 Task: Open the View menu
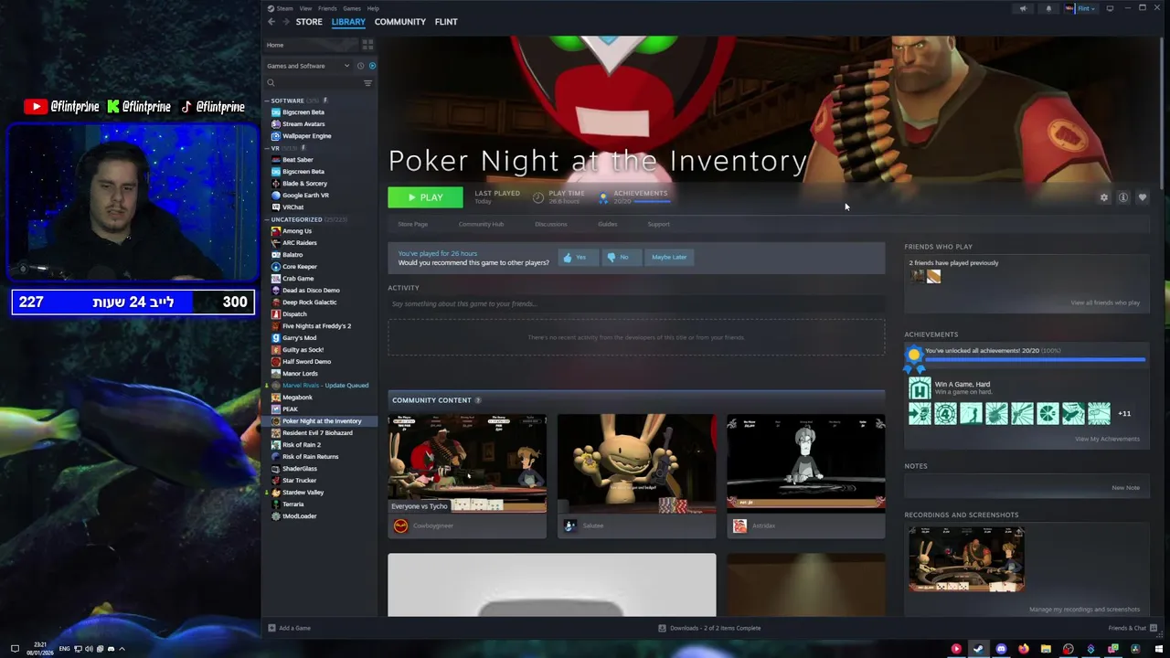305,8
